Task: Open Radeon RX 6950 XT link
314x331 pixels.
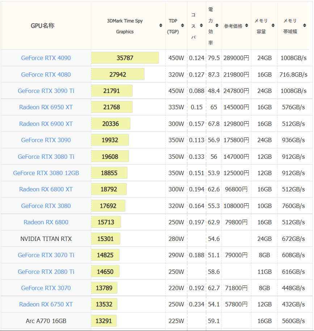Action: pyautogui.click(x=46, y=107)
